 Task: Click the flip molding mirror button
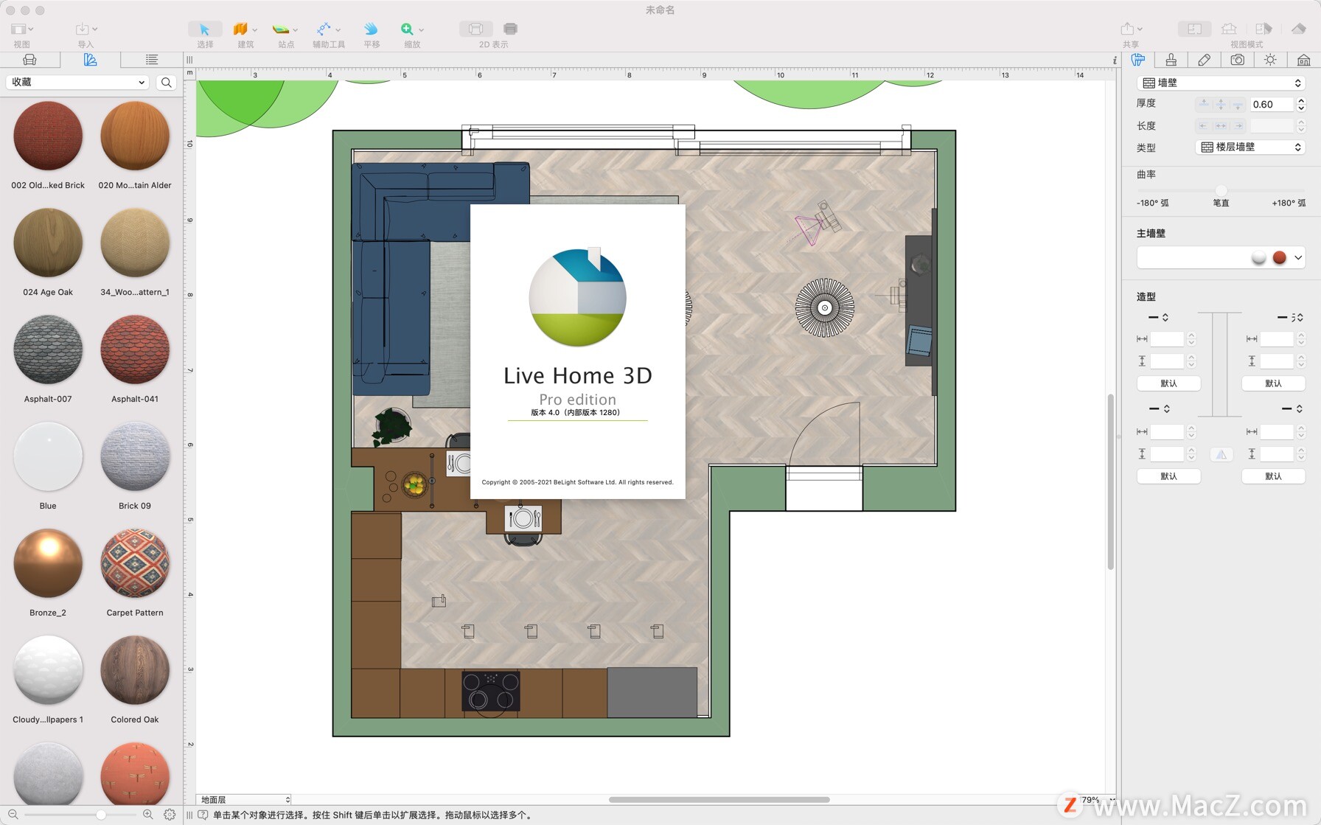coord(1221,454)
